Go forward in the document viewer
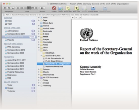This screenshot has height=111, width=139. 76,18
